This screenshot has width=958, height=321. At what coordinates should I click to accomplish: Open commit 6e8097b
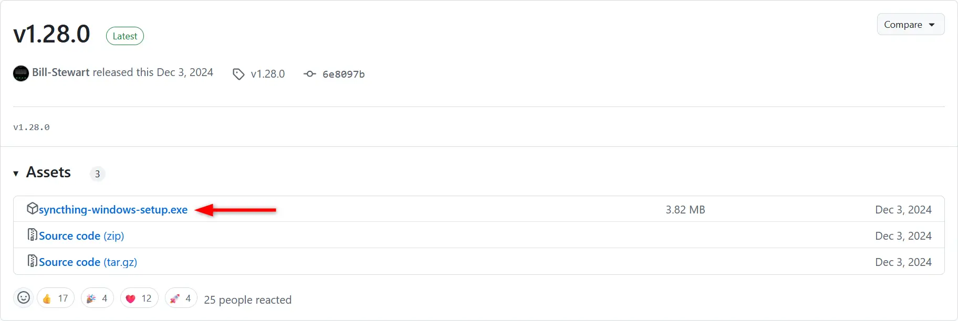(x=343, y=74)
